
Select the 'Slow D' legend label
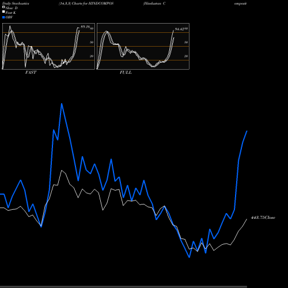pyautogui.click(x=12, y=8)
